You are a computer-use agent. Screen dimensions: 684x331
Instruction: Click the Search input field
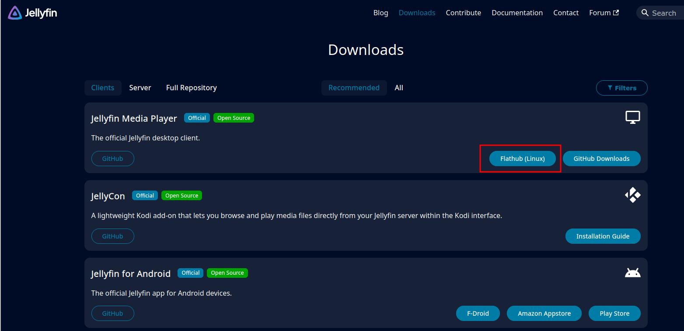[660, 13]
